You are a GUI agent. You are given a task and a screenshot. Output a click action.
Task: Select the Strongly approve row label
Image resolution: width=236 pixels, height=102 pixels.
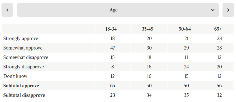click(21, 39)
